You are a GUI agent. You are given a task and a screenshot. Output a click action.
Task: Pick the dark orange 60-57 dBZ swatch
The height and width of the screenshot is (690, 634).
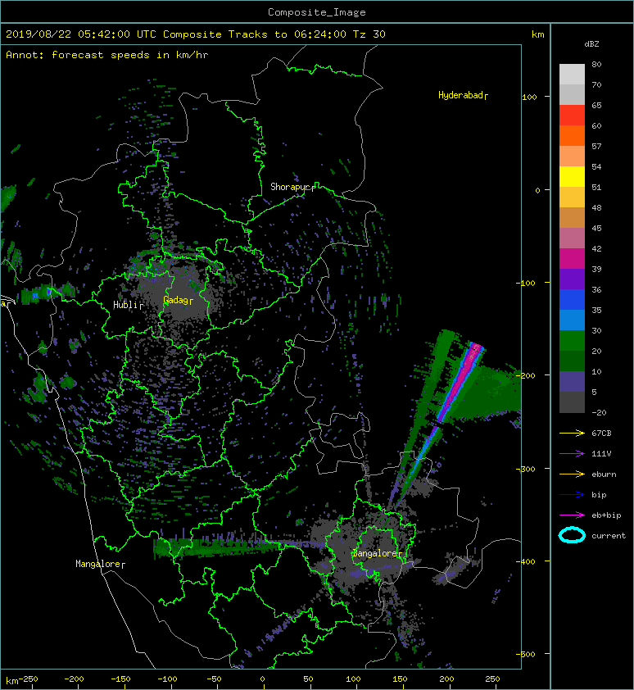tap(572, 135)
